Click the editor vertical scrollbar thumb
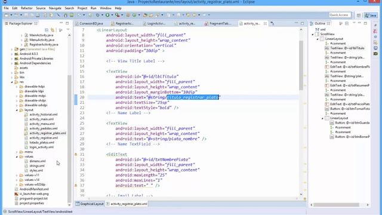 pos(301,65)
